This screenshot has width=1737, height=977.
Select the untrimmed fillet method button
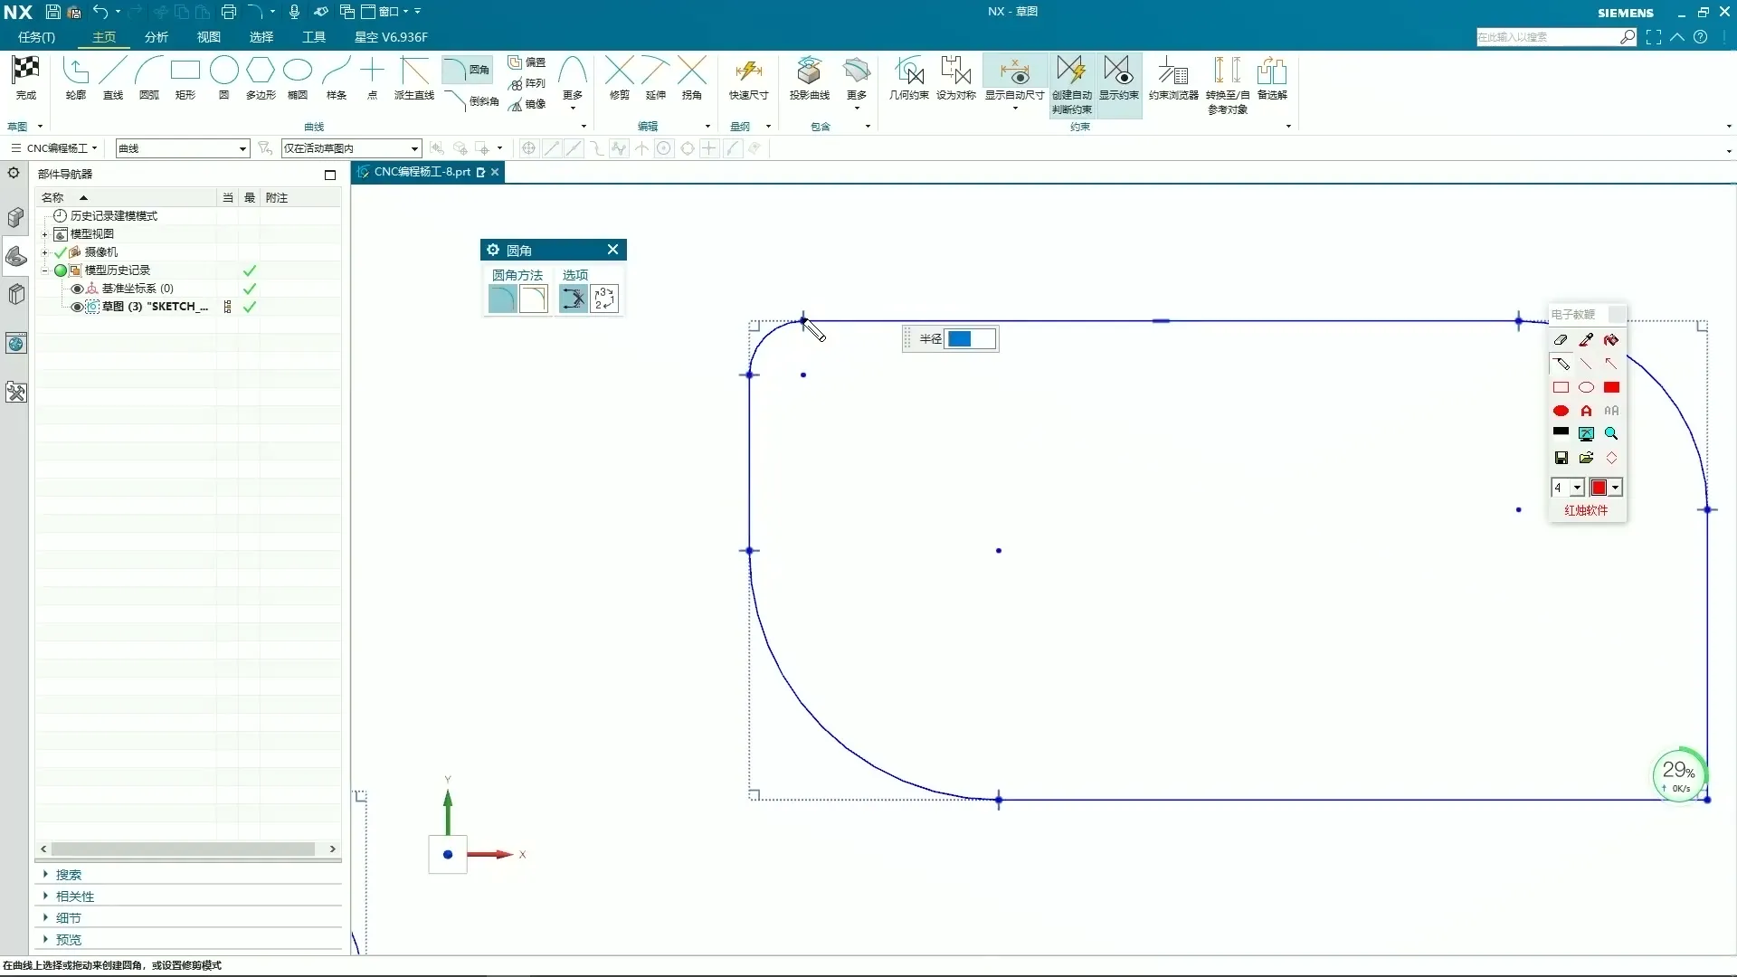tap(534, 299)
